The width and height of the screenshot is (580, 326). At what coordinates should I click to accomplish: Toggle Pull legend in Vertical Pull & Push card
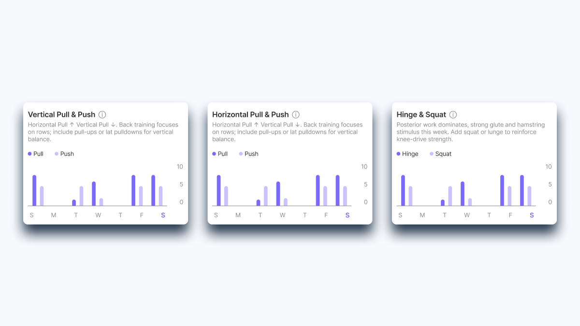pyautogui.click(x=36, y=154)
